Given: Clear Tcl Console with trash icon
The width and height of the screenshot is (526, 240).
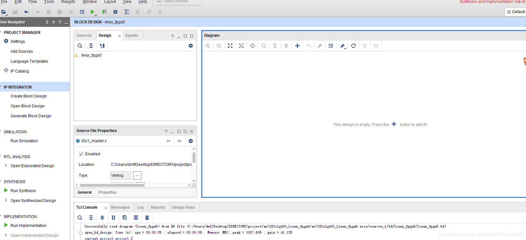Looking at the screenshot, I should point(147,218).
